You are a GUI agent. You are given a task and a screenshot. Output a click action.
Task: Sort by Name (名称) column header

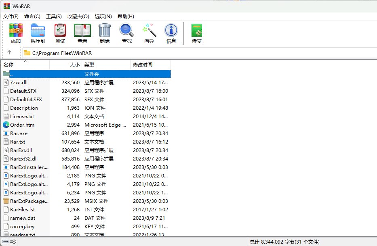point(25,65)
